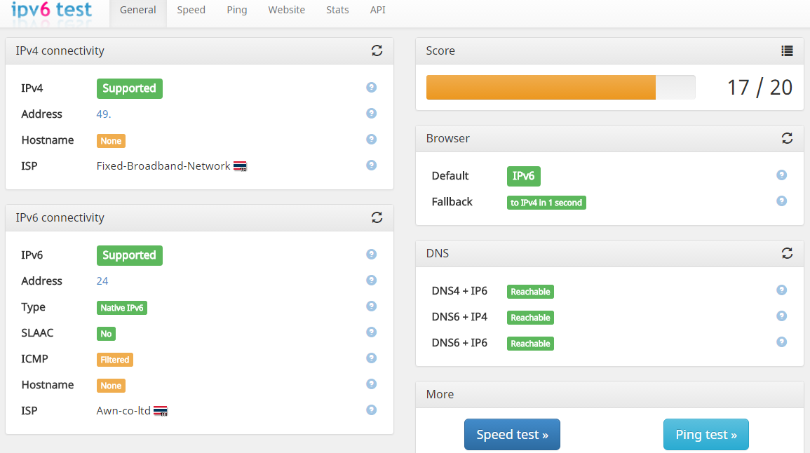Click the Fixed-Broadband-Network ISP name
Screen dimensions: 810x453
tap(163, 165)
